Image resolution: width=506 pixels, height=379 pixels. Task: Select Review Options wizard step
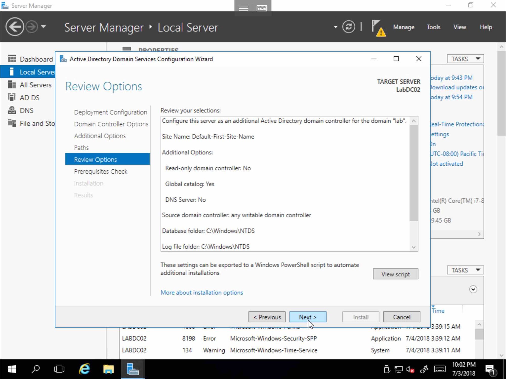pyautogui.click(x=107, y=160)
